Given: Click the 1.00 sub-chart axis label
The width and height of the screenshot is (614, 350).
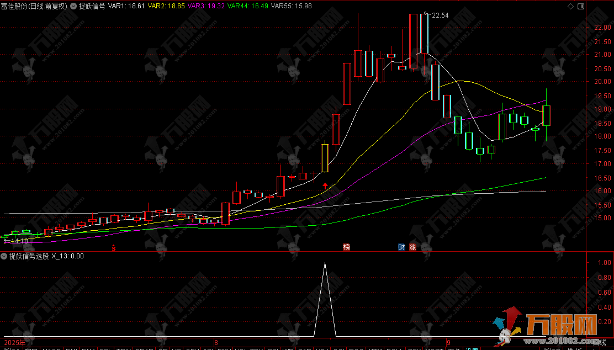Looking at the screenshot, I should tap(605, 263).
